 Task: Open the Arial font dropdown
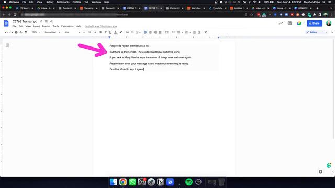coord(72,32)
